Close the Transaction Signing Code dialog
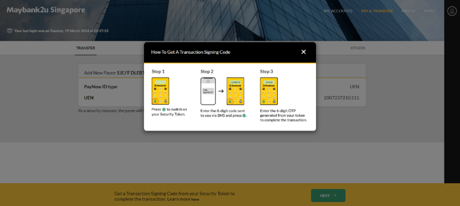Viewport: 460px width, 206px height. (x=303, y=52)
